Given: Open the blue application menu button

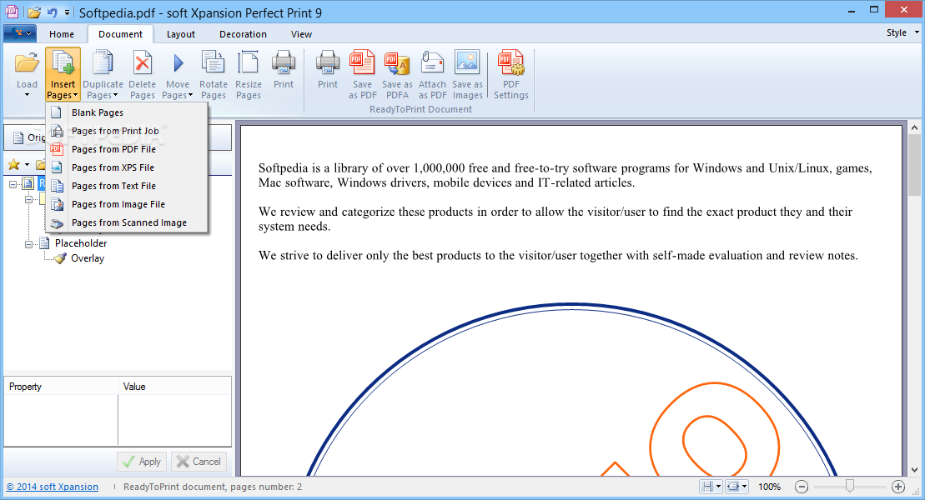Looking at the screenshot, I should point(19,33).
